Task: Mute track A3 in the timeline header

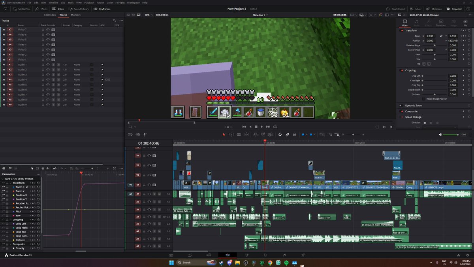Action: click(x=159, y=209)
